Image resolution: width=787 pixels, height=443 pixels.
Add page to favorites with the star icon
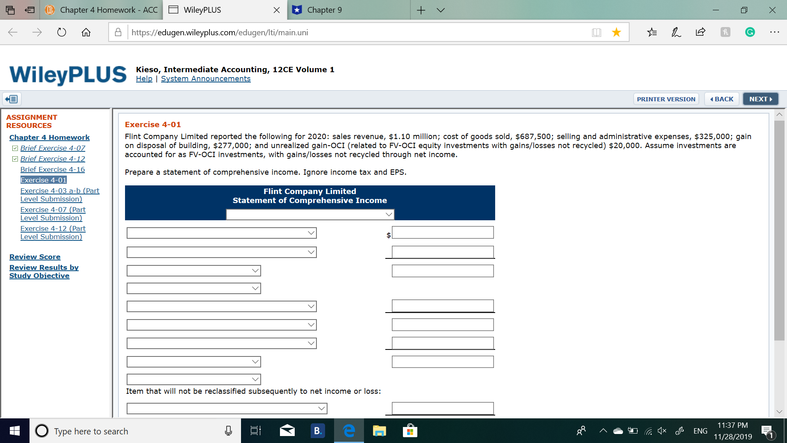coord(616,32)
